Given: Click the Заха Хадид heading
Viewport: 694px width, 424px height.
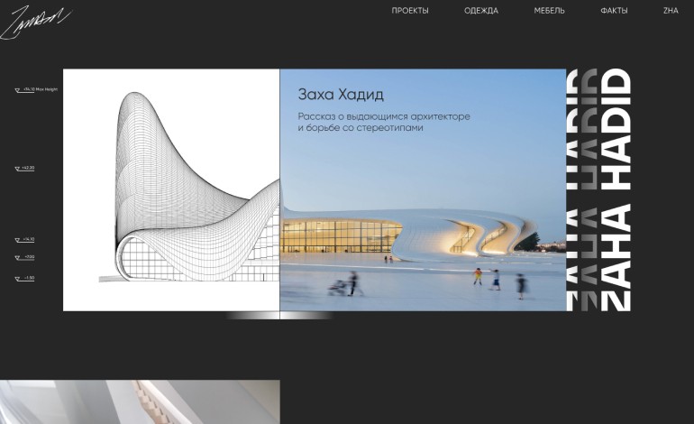Looking at the screenshot, I should (x=341, y=95).
